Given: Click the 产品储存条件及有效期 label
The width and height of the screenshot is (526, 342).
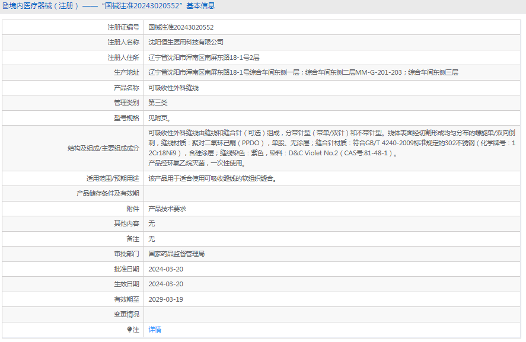Looking at the screenshot, I should (x=108, y=193).
